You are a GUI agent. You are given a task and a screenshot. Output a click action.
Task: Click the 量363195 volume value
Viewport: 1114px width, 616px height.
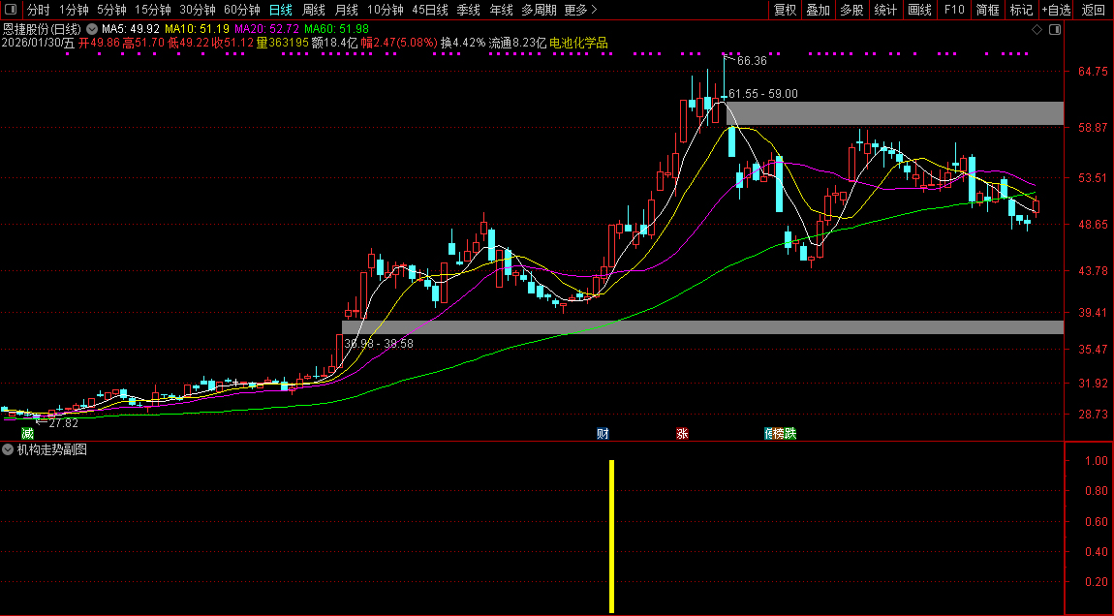pyautogui.click(x=283, y=43)
